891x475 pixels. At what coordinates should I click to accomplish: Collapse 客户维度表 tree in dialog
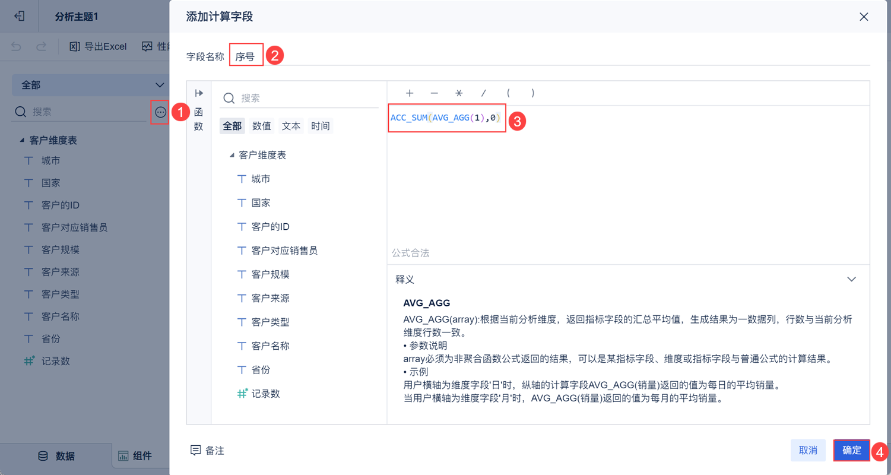(x=232, y=155)
